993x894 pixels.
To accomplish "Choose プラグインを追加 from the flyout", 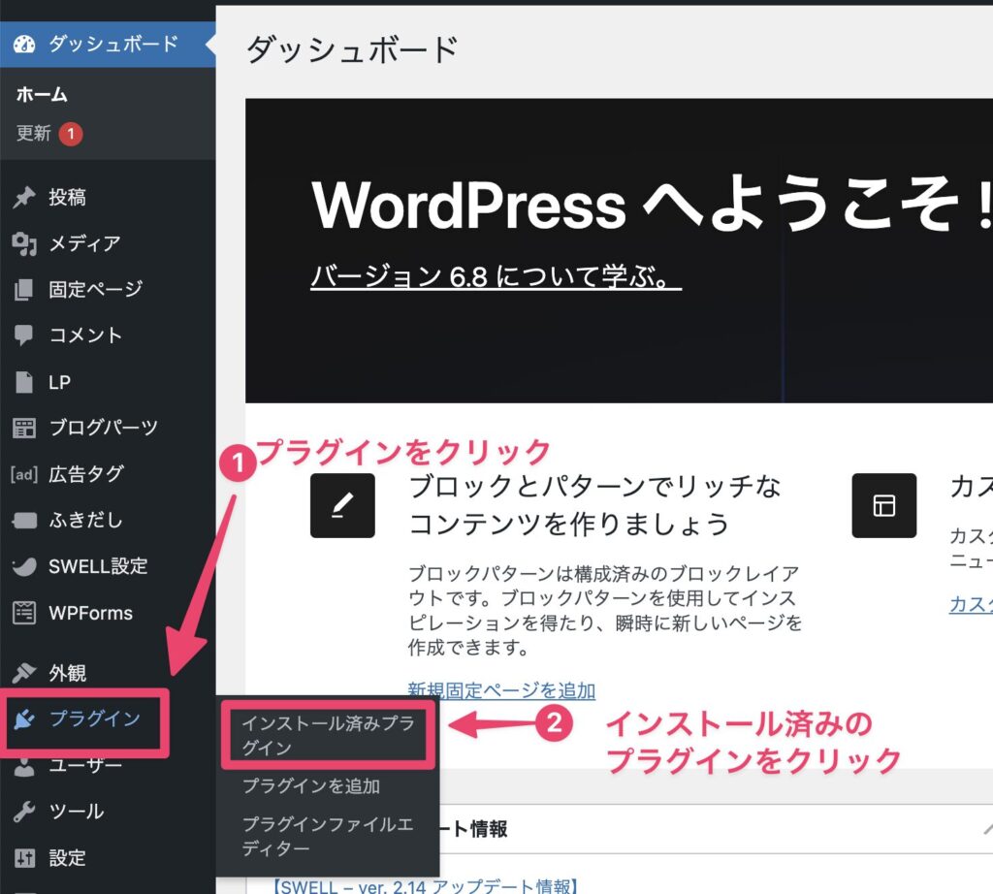I will click(311, 786).
